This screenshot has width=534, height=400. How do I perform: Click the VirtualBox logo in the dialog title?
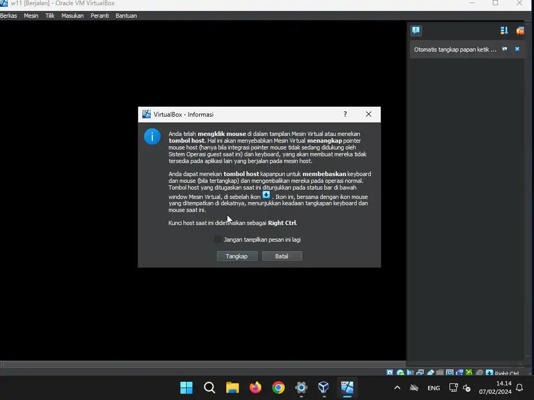click(147, 114)
